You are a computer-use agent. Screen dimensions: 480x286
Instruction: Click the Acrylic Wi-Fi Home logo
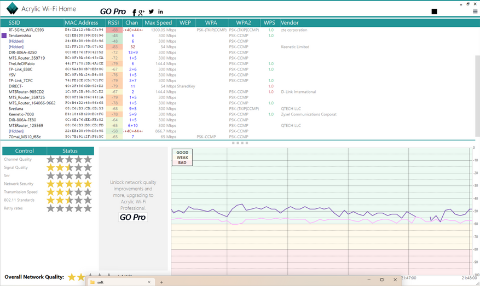[x=12, y=9]
